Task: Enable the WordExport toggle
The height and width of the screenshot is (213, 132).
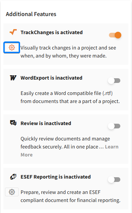Action: click(114, 81)
